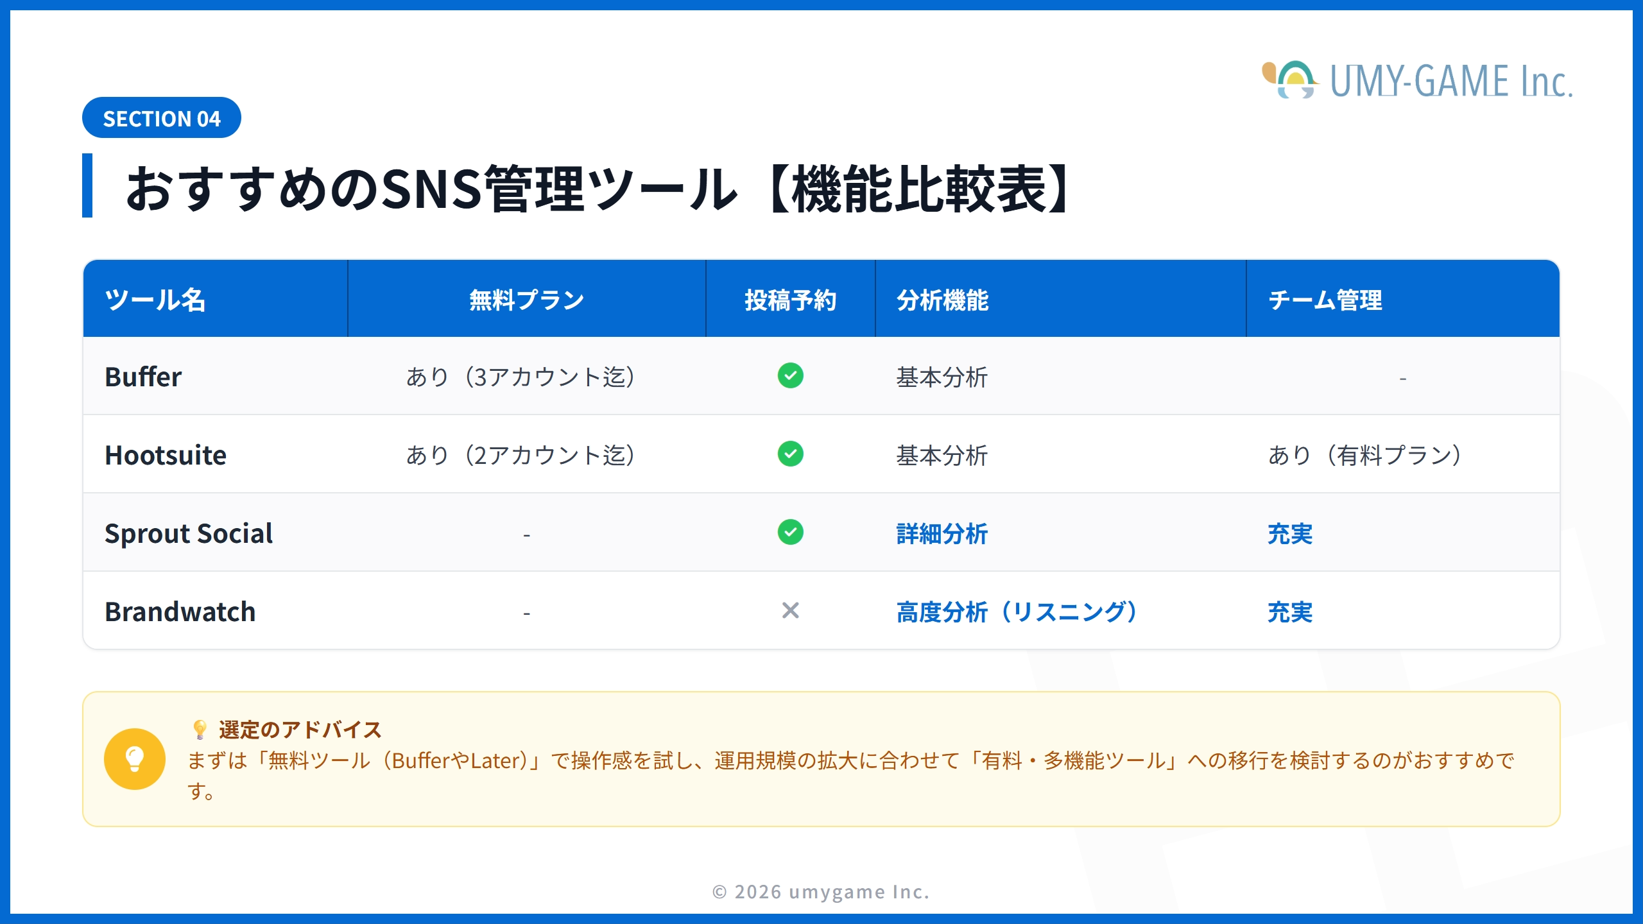Viewport: 1643px width, 924px height.
Task: Click the green checkmark in Hootsuite's 投稿予約 cell
Action: pyautogui.click(x=790, y=454)
